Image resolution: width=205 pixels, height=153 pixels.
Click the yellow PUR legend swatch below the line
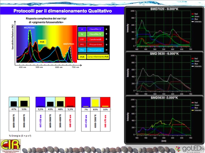click(82, 57)
